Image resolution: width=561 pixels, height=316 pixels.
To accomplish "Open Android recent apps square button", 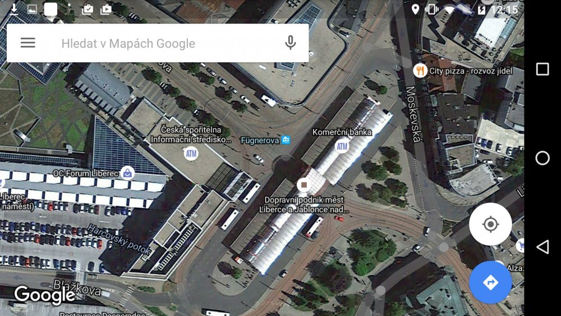I will click(x=542, y=69).
